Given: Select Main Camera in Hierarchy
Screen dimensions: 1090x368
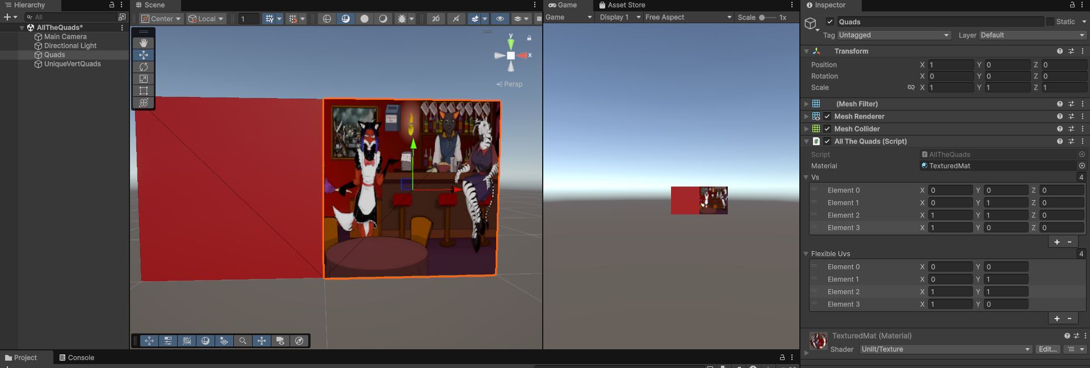Looking at the screenshot, I should [x=65, y=36].
